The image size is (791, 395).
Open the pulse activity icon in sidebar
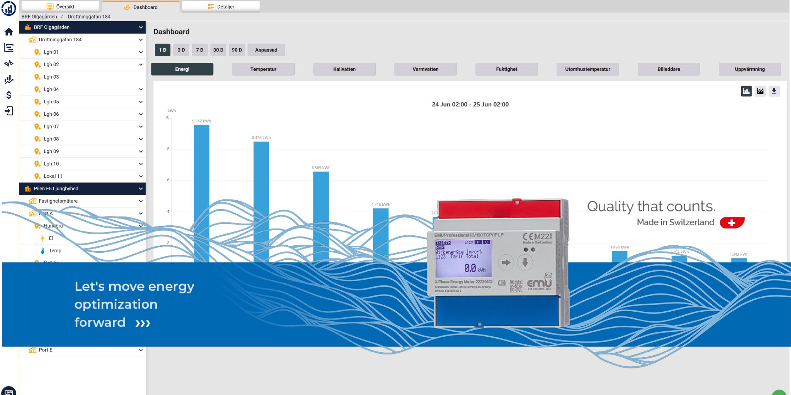(9, 64)
